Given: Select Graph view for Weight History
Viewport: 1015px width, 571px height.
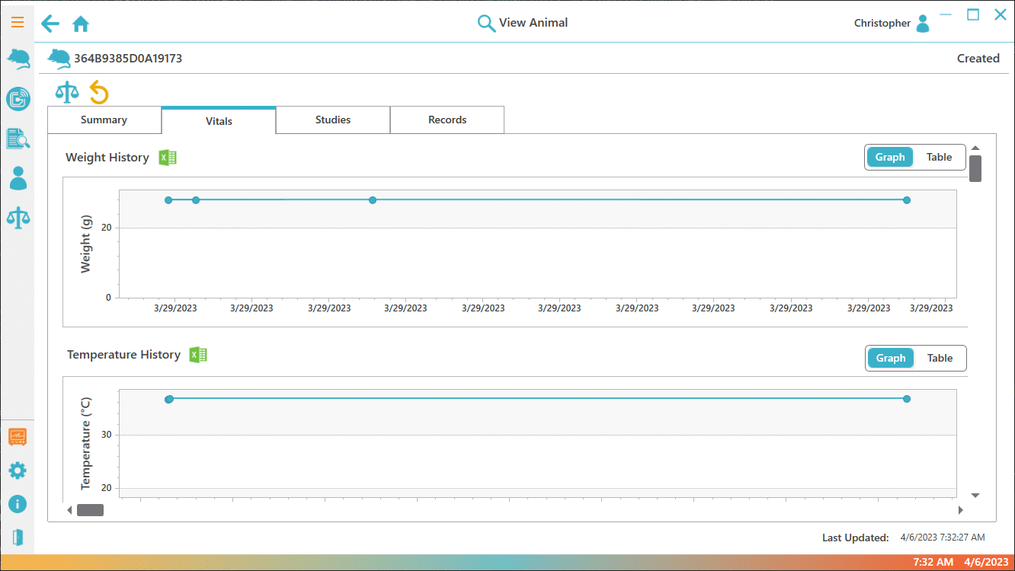Looking at the screenshot, I should [x=889, y=158].
